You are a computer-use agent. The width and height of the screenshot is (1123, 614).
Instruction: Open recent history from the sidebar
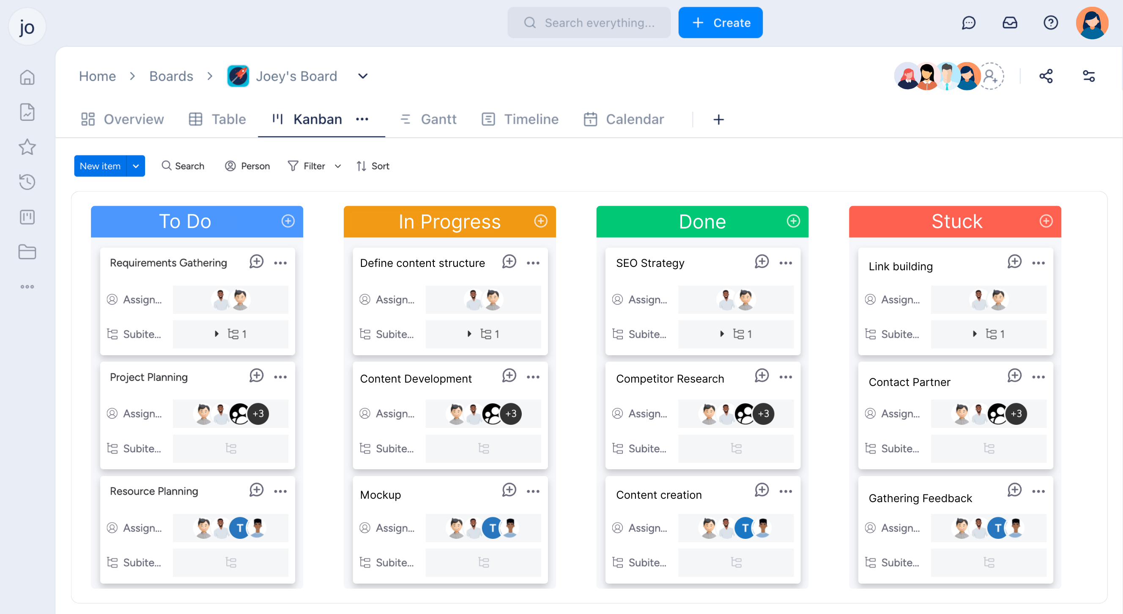click(27, 182)
